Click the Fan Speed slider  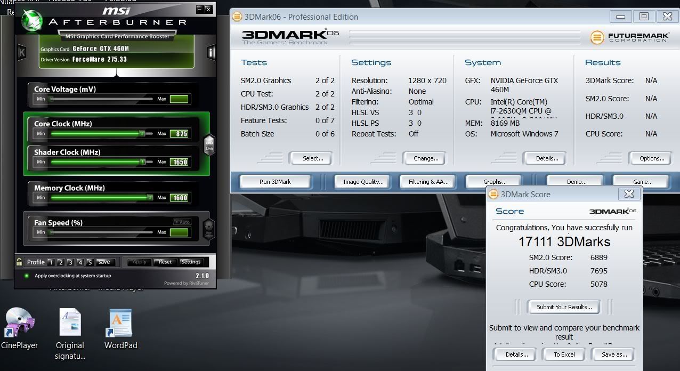click(102, 232)
